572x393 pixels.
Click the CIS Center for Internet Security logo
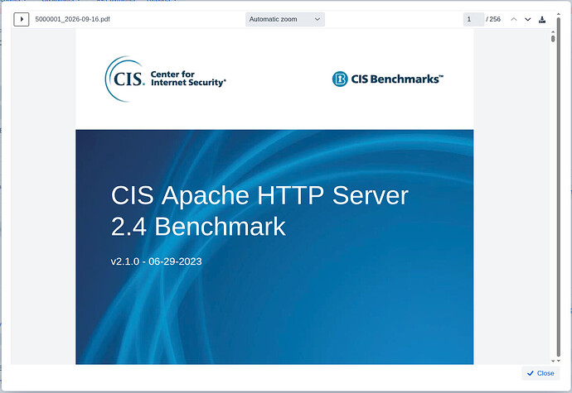click(165, 79)
